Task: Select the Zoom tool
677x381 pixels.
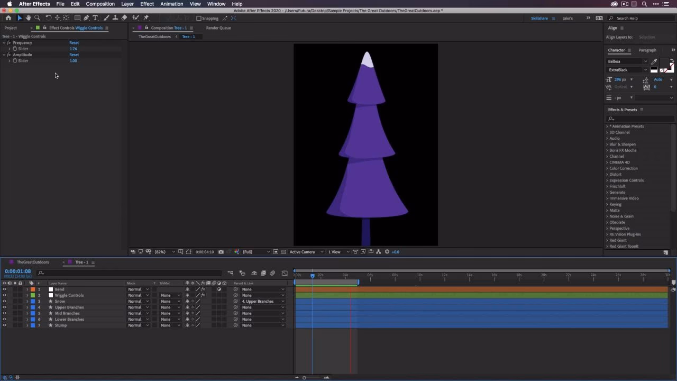Action: point(36,17)
